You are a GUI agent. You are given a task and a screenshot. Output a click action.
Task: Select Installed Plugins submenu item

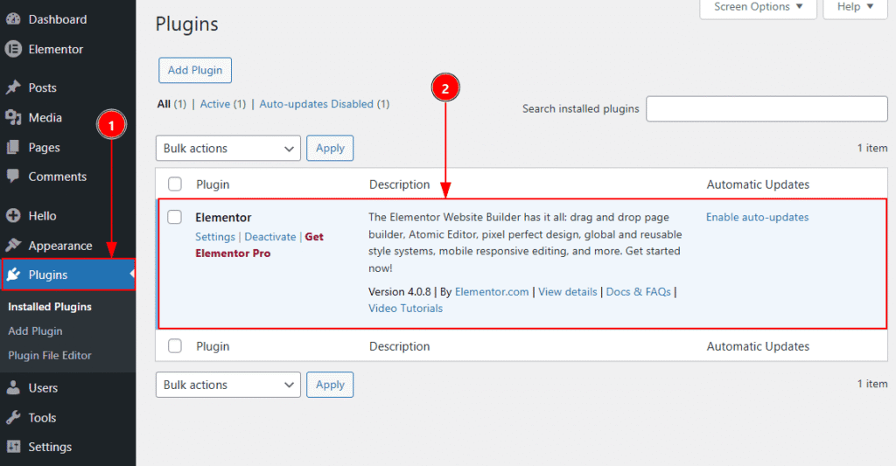coord(50,307)
